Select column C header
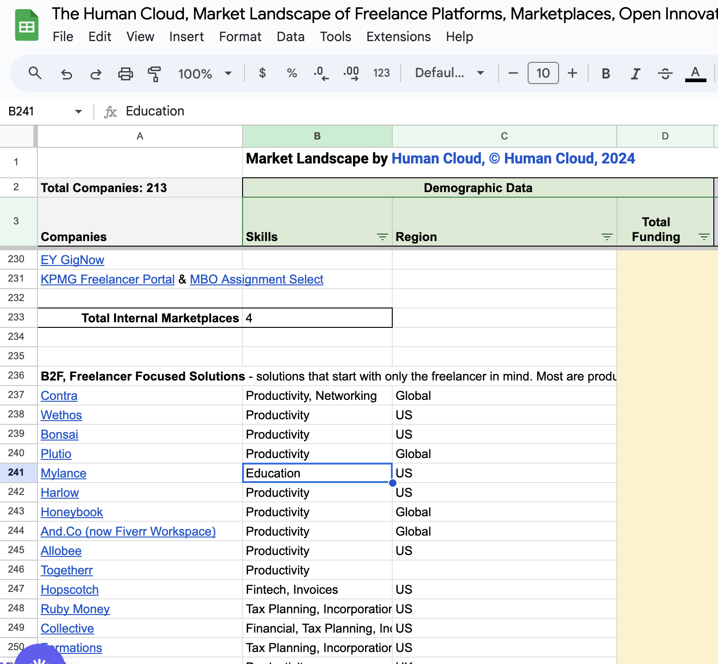This screenshot has width=718, height=664. point(505,136)
